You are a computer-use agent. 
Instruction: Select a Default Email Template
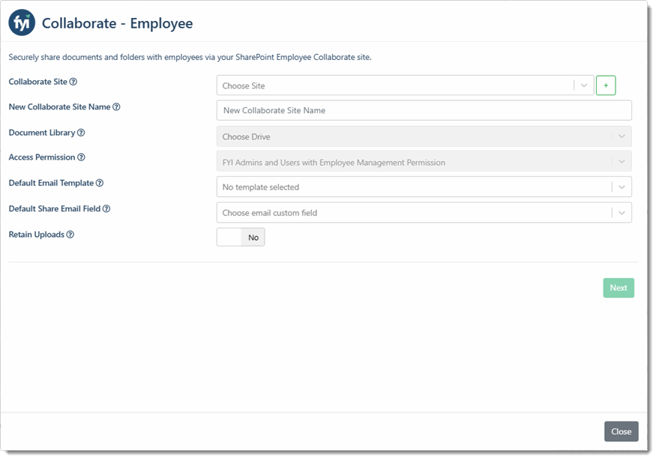tap(424, 187)
